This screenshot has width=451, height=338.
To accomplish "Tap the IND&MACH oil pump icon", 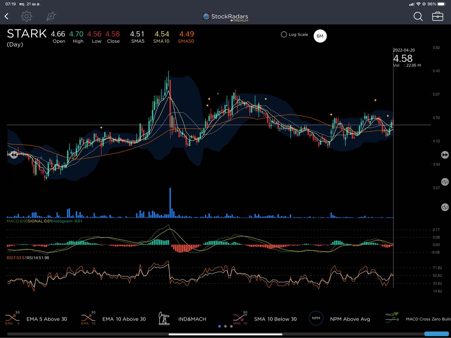I will pos(164,318).
